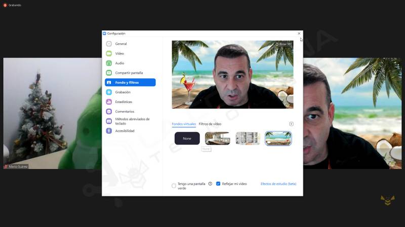Image resolution: width=405 pixels, height=227 pixels.
Task: Select the Compartir pantalla icon
Action: pyautogui.click(x=109, y=73)
